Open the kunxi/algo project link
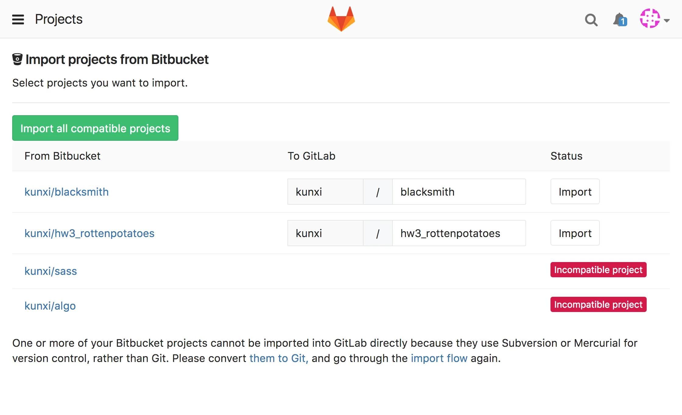The height and width of the screenshot is (415, 682). (x=50, y=306)
